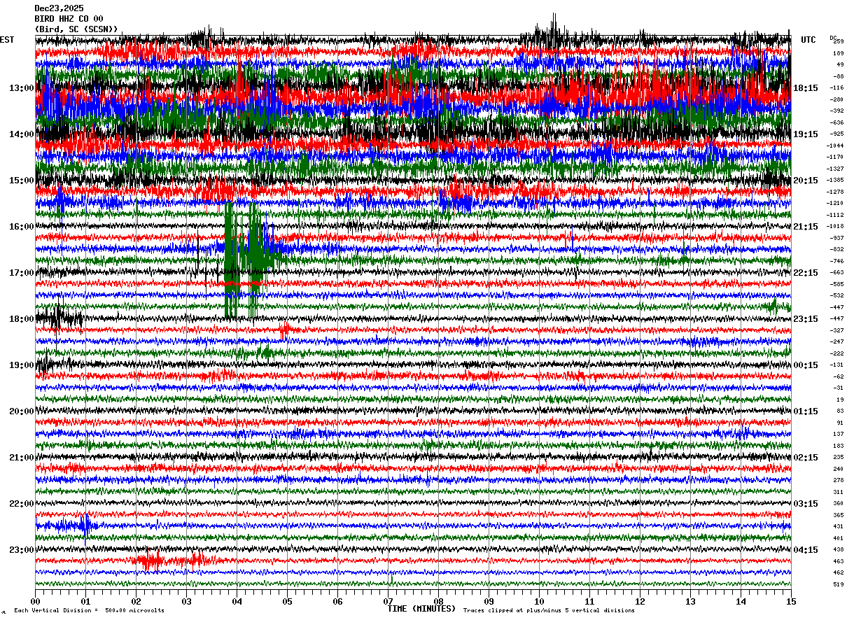Select the UTC timezone label
The height and width of the screenshot is (620, 847).
(808, 40)
